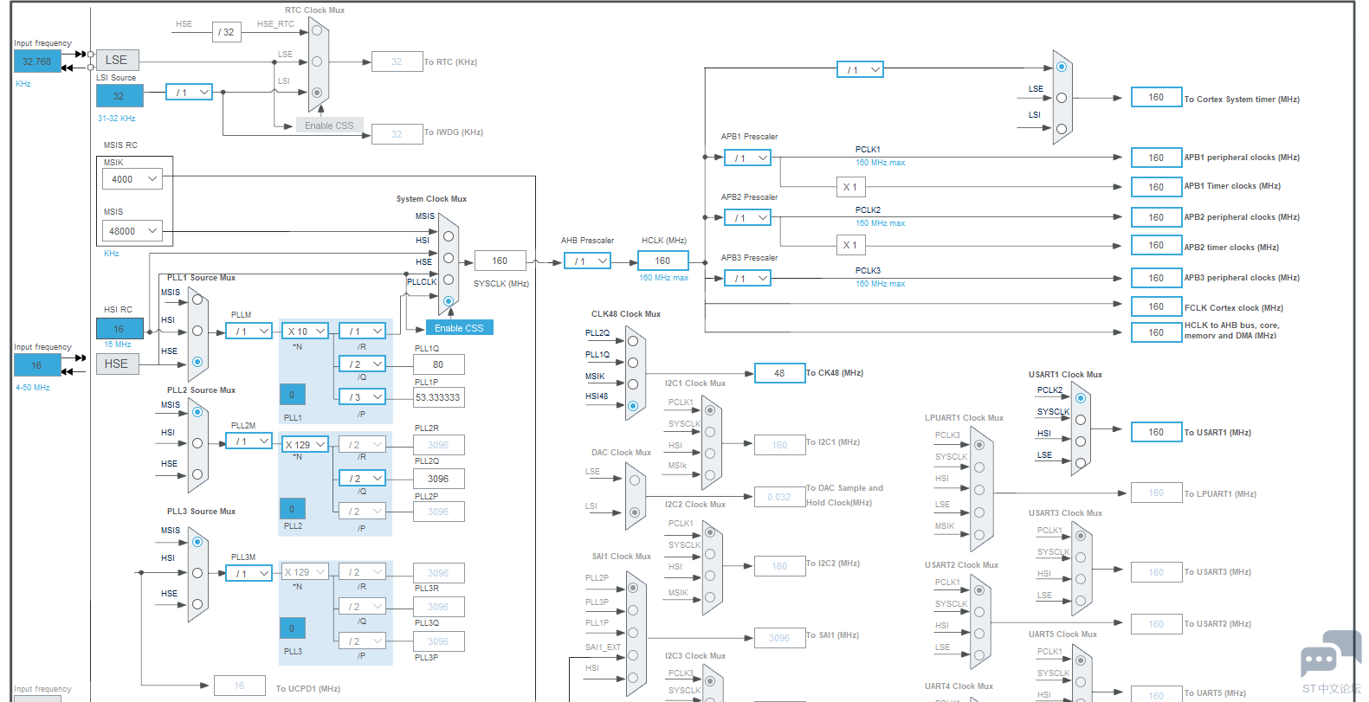This screenshot has height=702, width=1369.
Task: Select HSI input on System Clock Mux
Action: (x=449, y=258)
